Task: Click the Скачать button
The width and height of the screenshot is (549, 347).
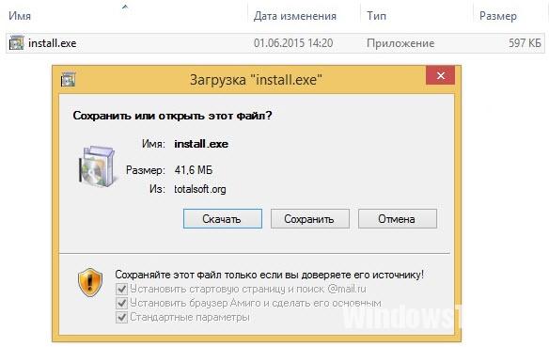Action: 223,219
